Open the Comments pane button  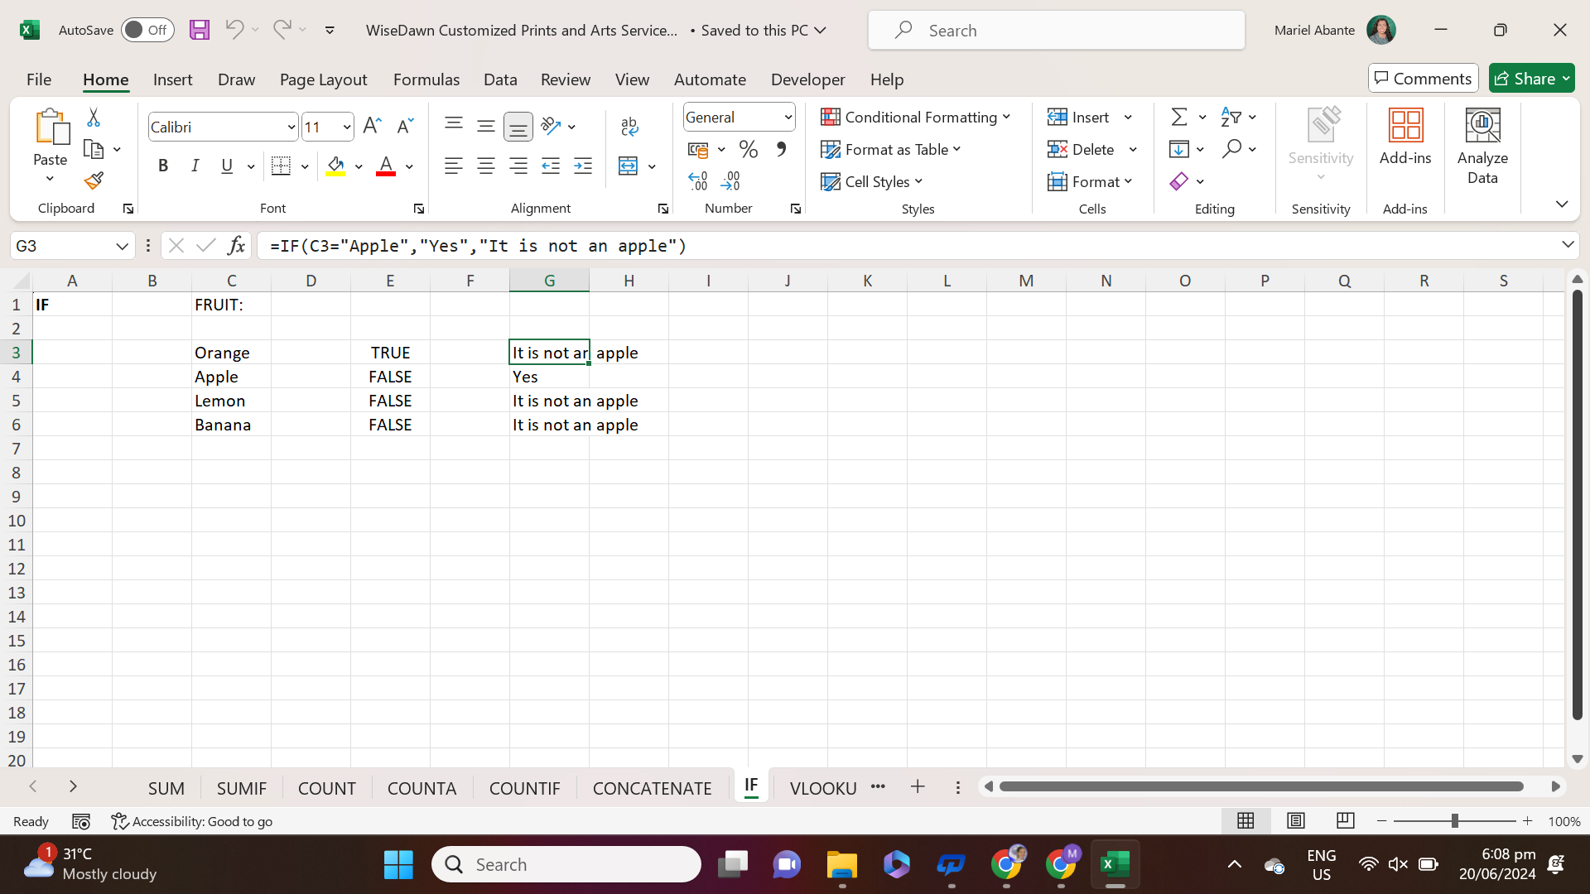click(1423, 79)
